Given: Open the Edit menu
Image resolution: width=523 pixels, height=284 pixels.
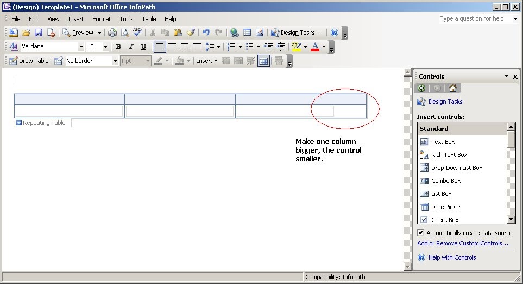Looking at the screenshot, I should coord(34,19).
